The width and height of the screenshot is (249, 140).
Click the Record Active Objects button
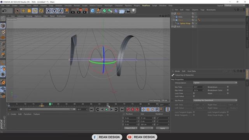(128, 109)
